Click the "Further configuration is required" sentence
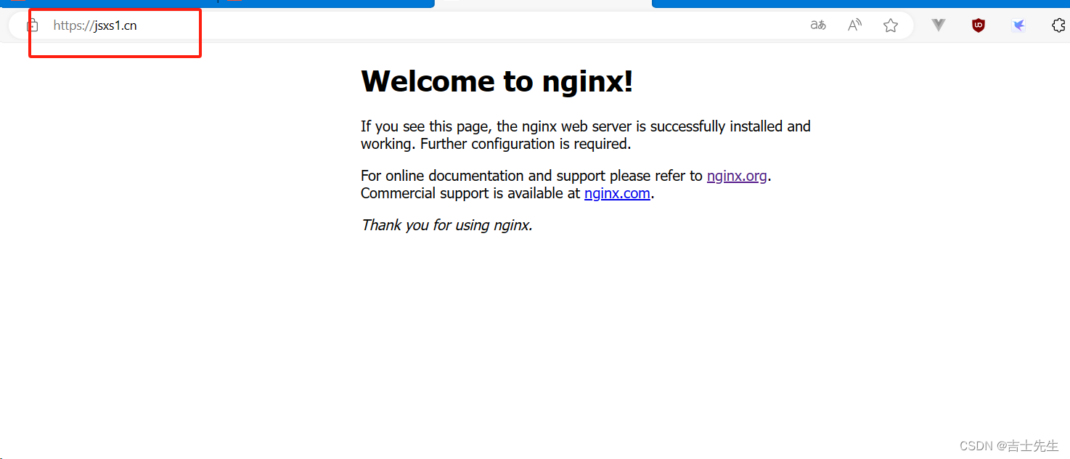 tap(526, 144)
